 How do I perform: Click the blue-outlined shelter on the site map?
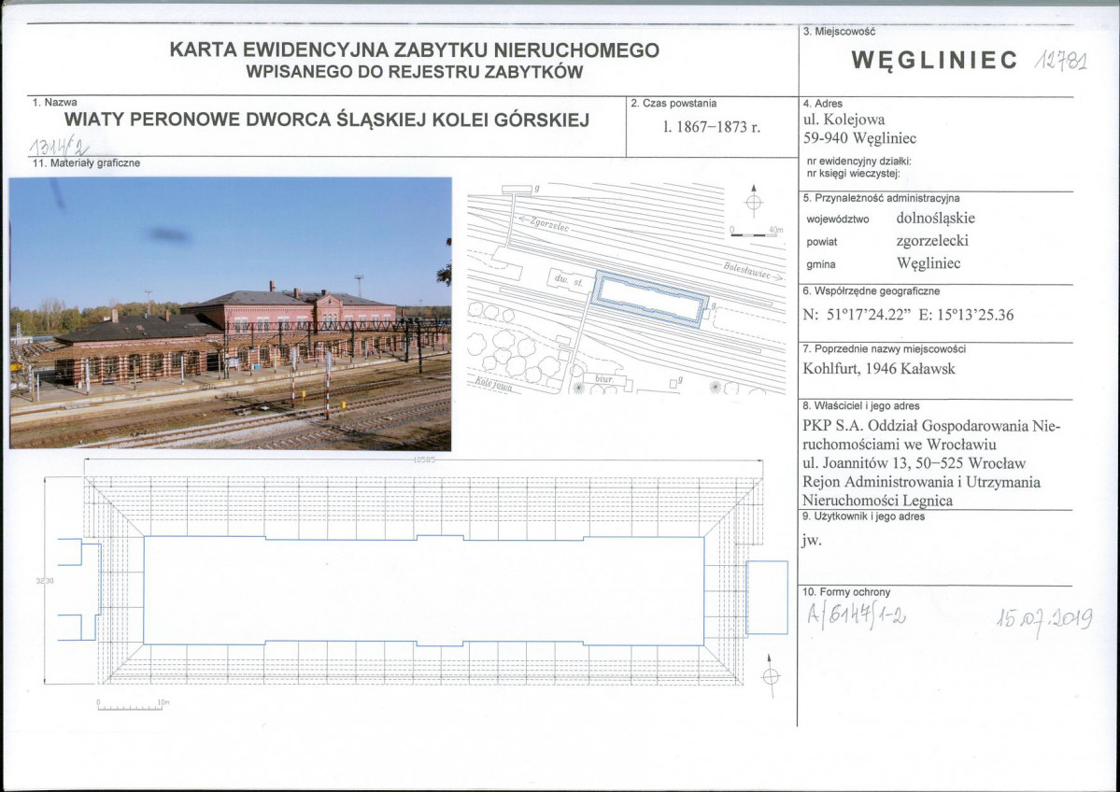click(651, 299)
